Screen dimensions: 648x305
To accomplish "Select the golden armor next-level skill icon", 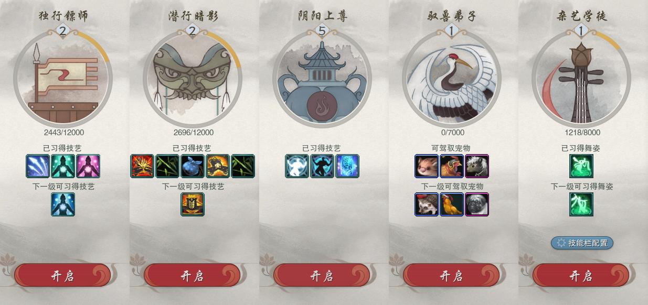I will (193, 204).
